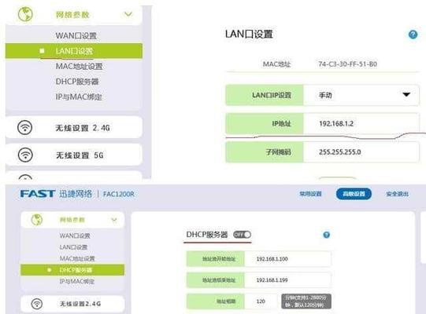Screen dimensions: 426x314
Task: Select highlighted DHCP服务器 in bottom sidebar
Action: click(72, 270)
